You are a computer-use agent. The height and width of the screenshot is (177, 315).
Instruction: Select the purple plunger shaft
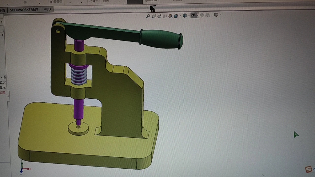pyautogui.click(x=78, y=109)
